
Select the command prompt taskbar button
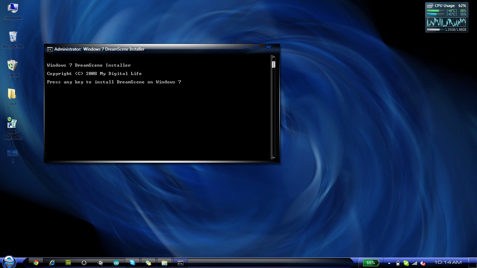pyautogui.click(x=181, y=263)
